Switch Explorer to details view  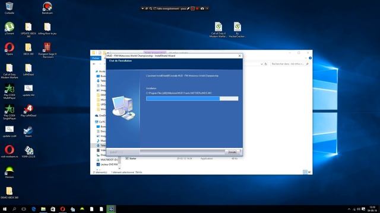coord(305,172)
